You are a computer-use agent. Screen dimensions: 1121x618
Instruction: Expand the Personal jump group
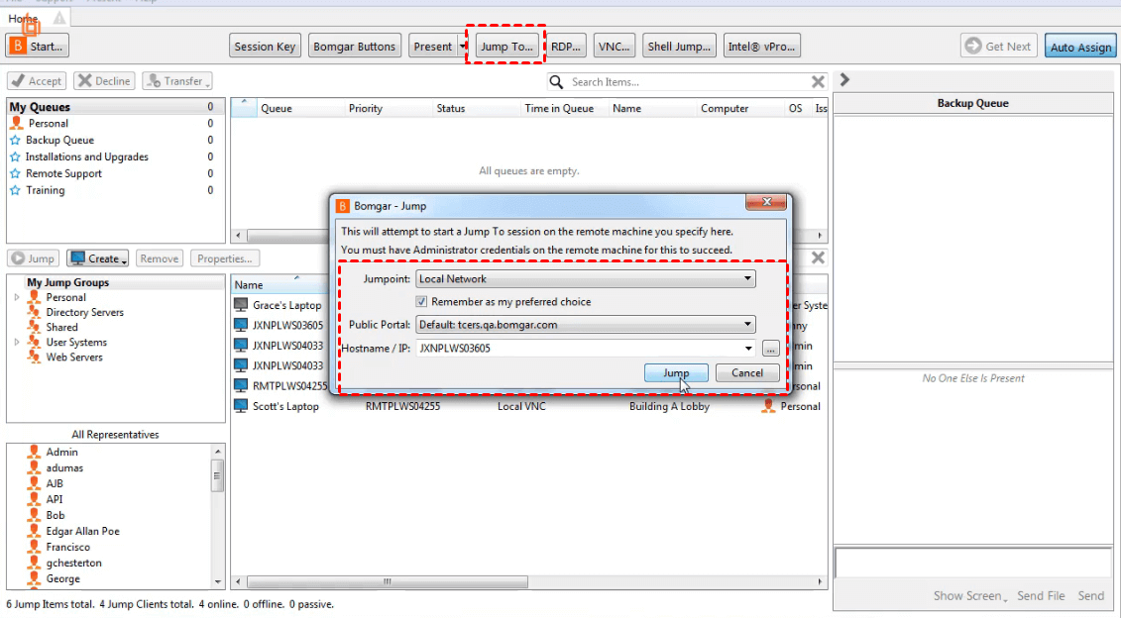[x=17, y=297]
